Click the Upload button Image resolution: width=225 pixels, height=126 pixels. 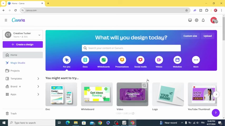coord(208,36)
